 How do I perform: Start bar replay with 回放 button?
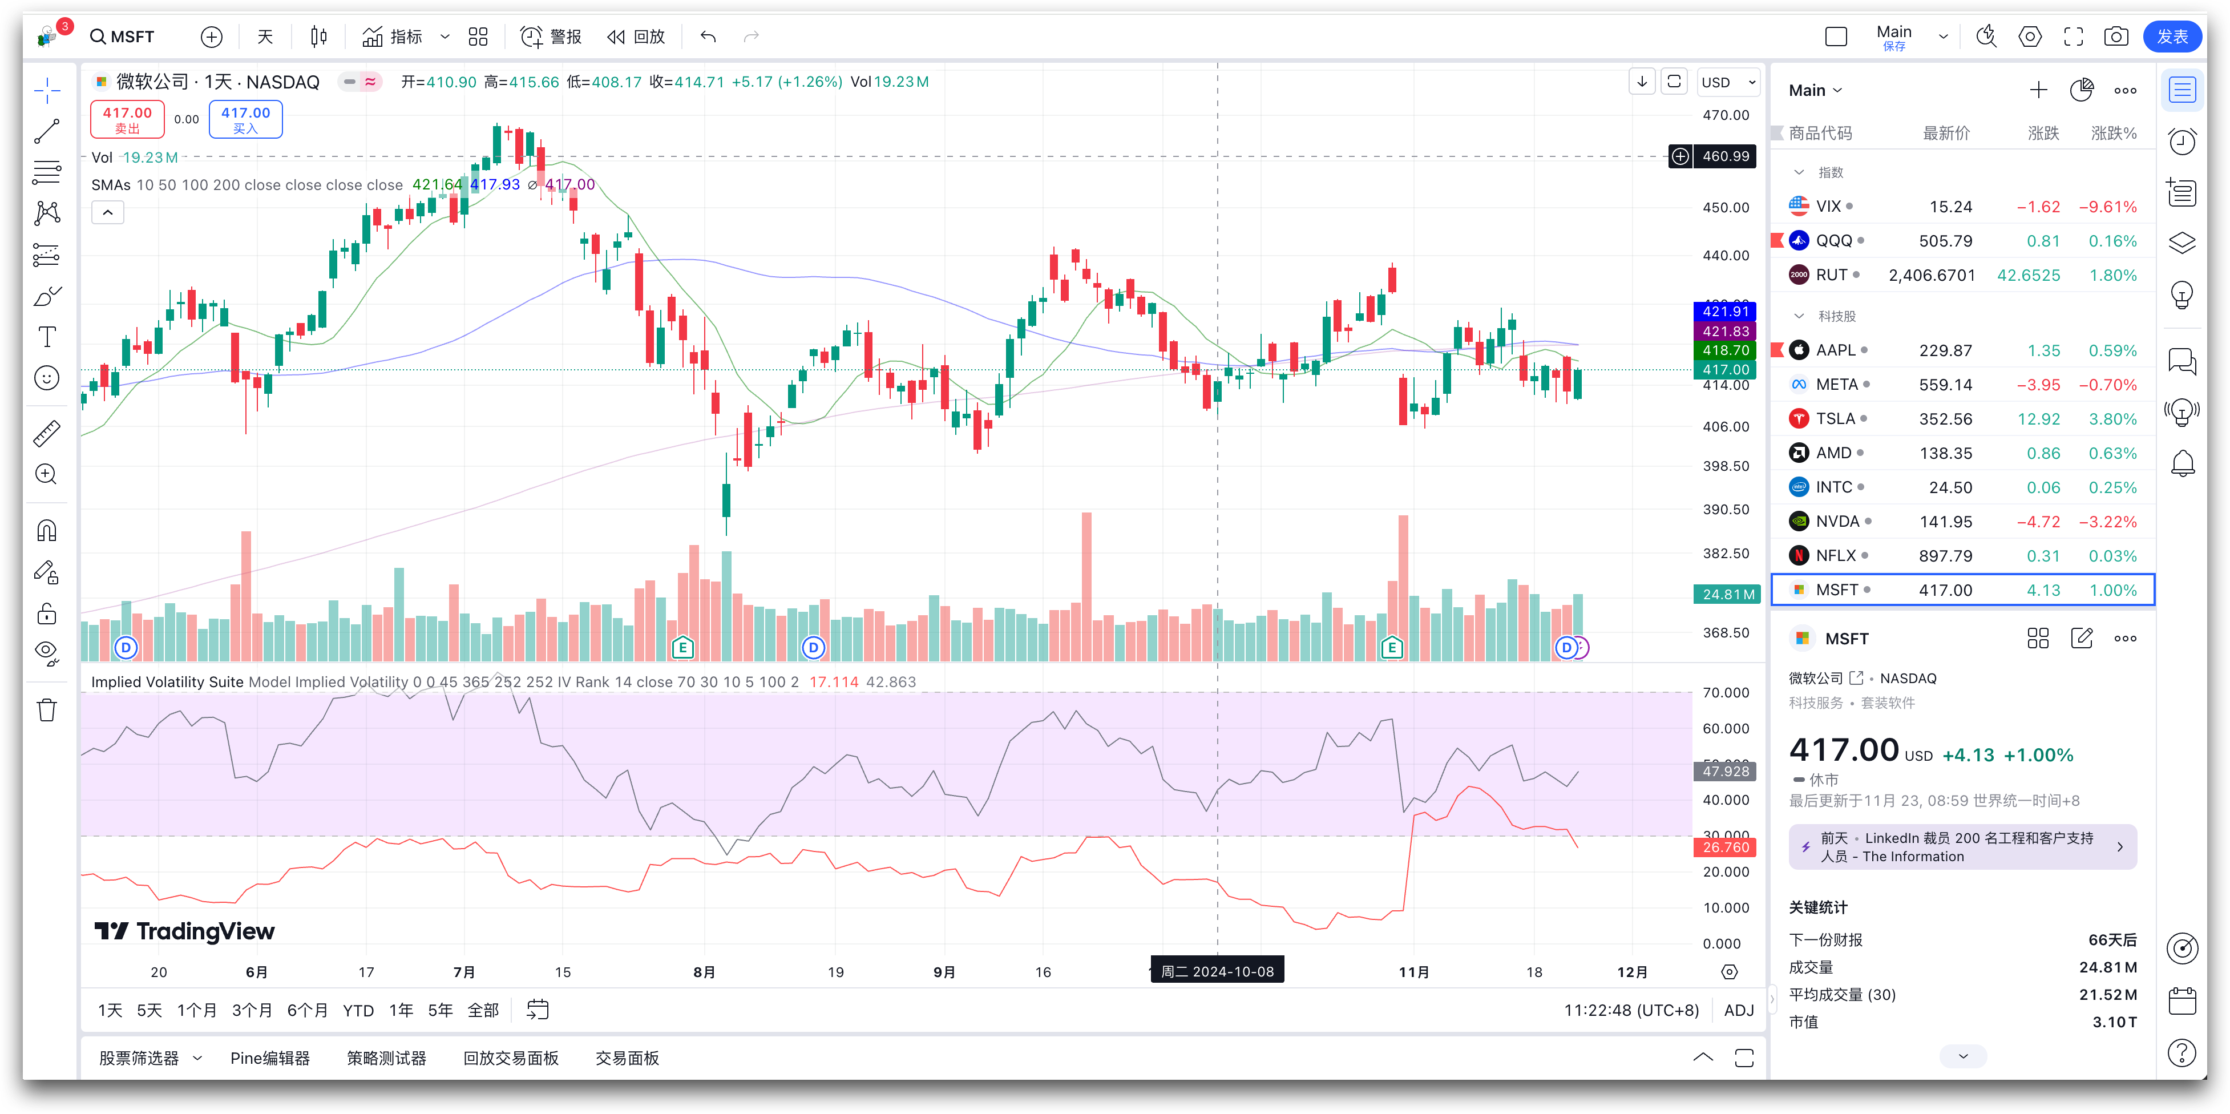(x=636, y=37)
